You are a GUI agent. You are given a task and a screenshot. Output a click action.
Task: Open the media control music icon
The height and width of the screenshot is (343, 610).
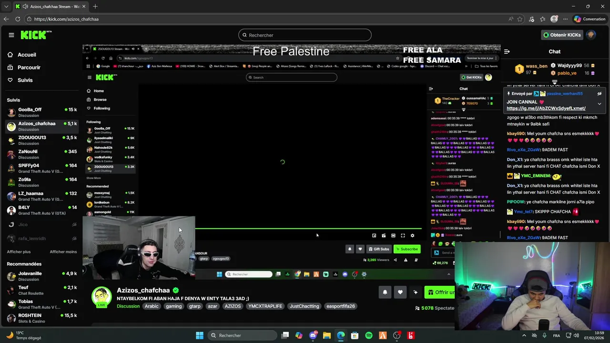[531, 19]
